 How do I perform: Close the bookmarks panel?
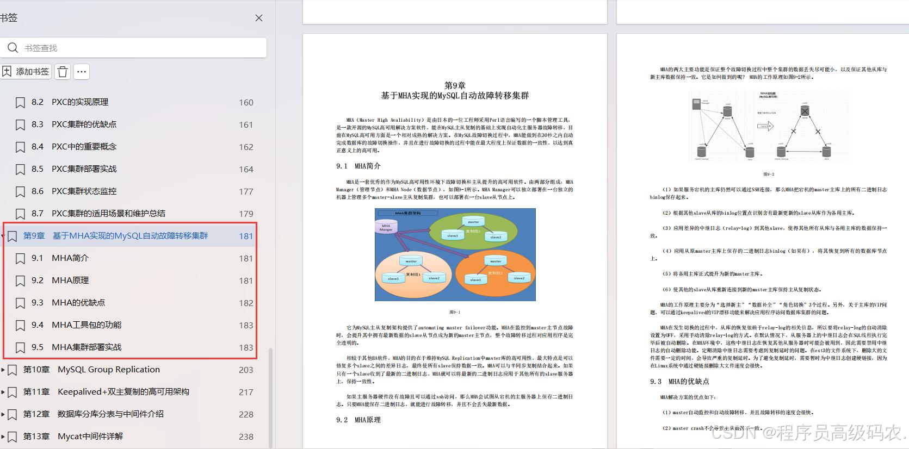click(259, 18)
